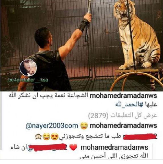
Task: Open mohamedramadanws username in the caption
Action: [123, 96]
